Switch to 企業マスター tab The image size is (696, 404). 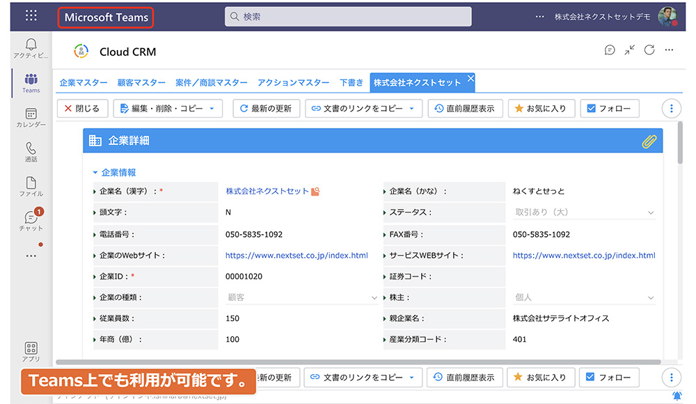click(84, 83)
